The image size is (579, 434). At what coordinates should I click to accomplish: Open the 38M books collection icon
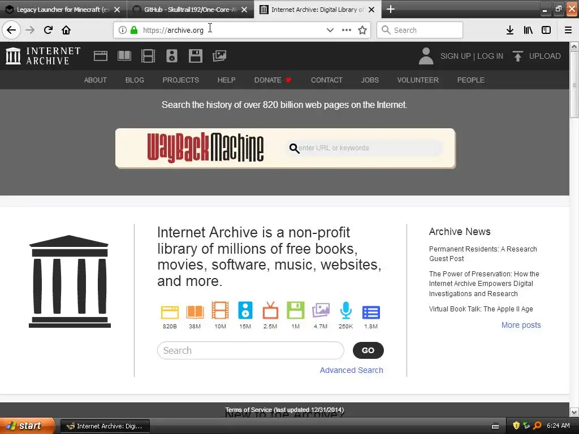tap(195, 312)
